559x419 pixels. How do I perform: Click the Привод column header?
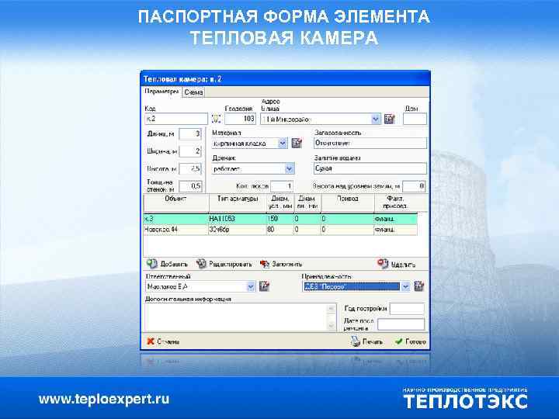(348, 203)
